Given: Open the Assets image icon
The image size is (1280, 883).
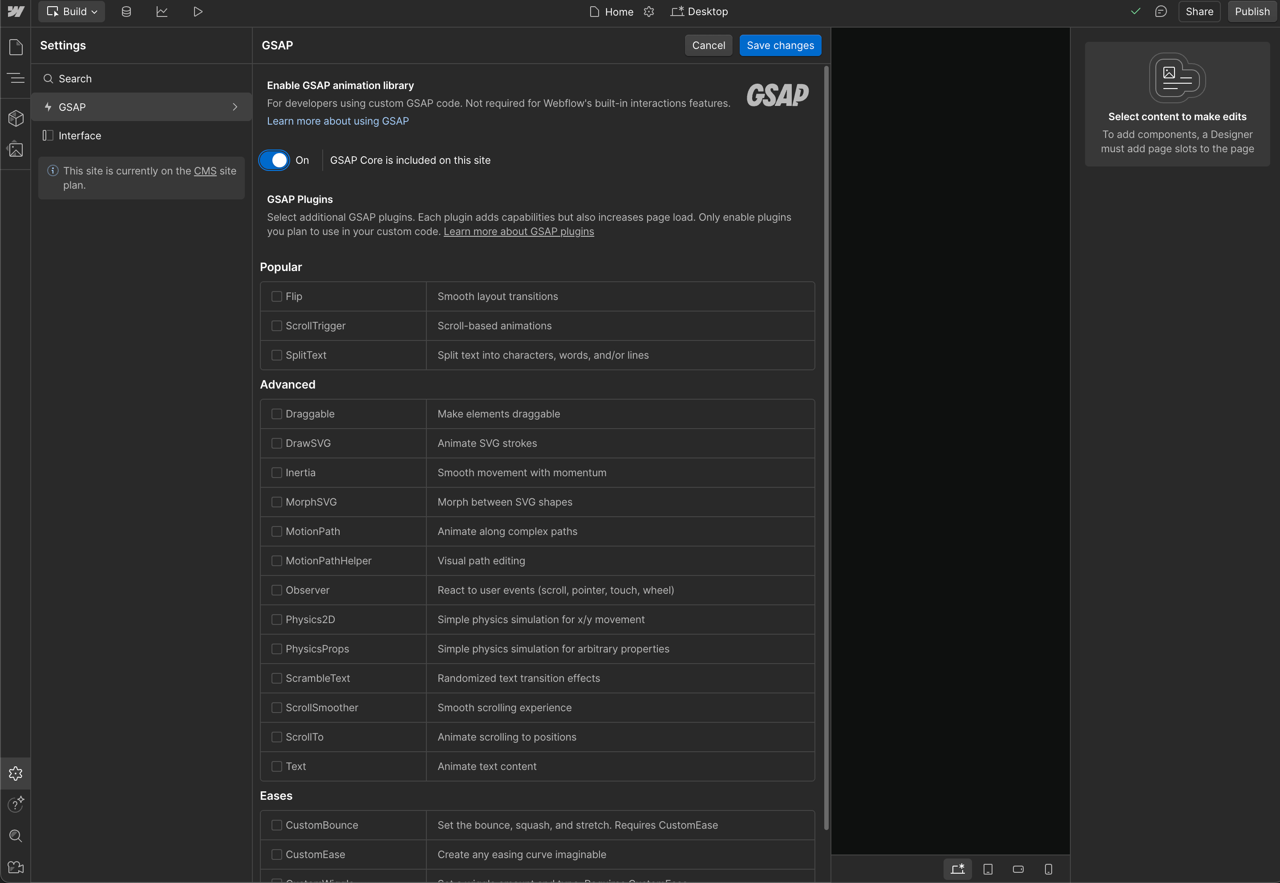Looking at the screenshot, I should coord(16,150).
